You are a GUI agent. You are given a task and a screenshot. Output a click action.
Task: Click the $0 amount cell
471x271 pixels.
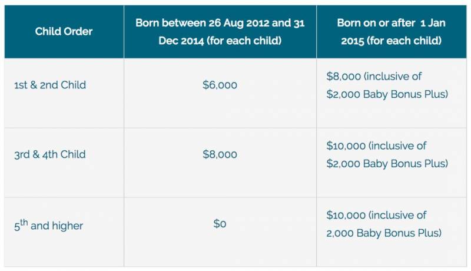pyautogui.click(x=220, y=224)
